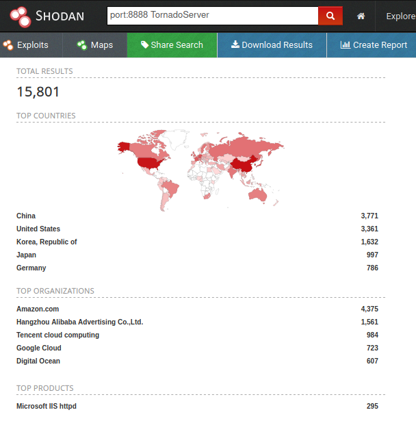Screen dimensions: 416x421
Task: Click the Shodan logo icon
Action: 21,16
